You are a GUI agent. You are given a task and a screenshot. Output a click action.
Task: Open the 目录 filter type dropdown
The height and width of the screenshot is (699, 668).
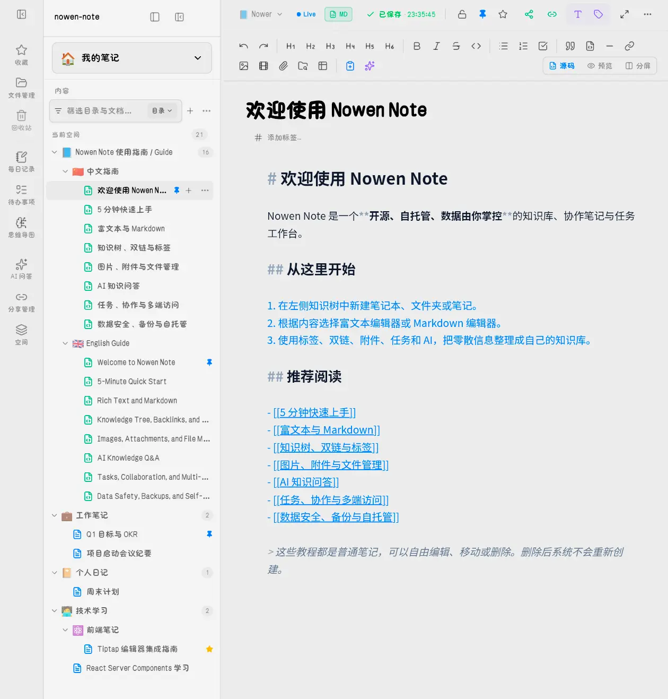(x=162, y=111)
